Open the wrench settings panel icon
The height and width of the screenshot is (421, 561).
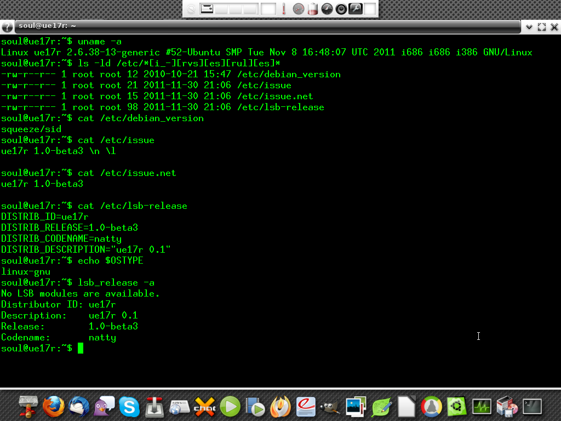click(356, 9)
